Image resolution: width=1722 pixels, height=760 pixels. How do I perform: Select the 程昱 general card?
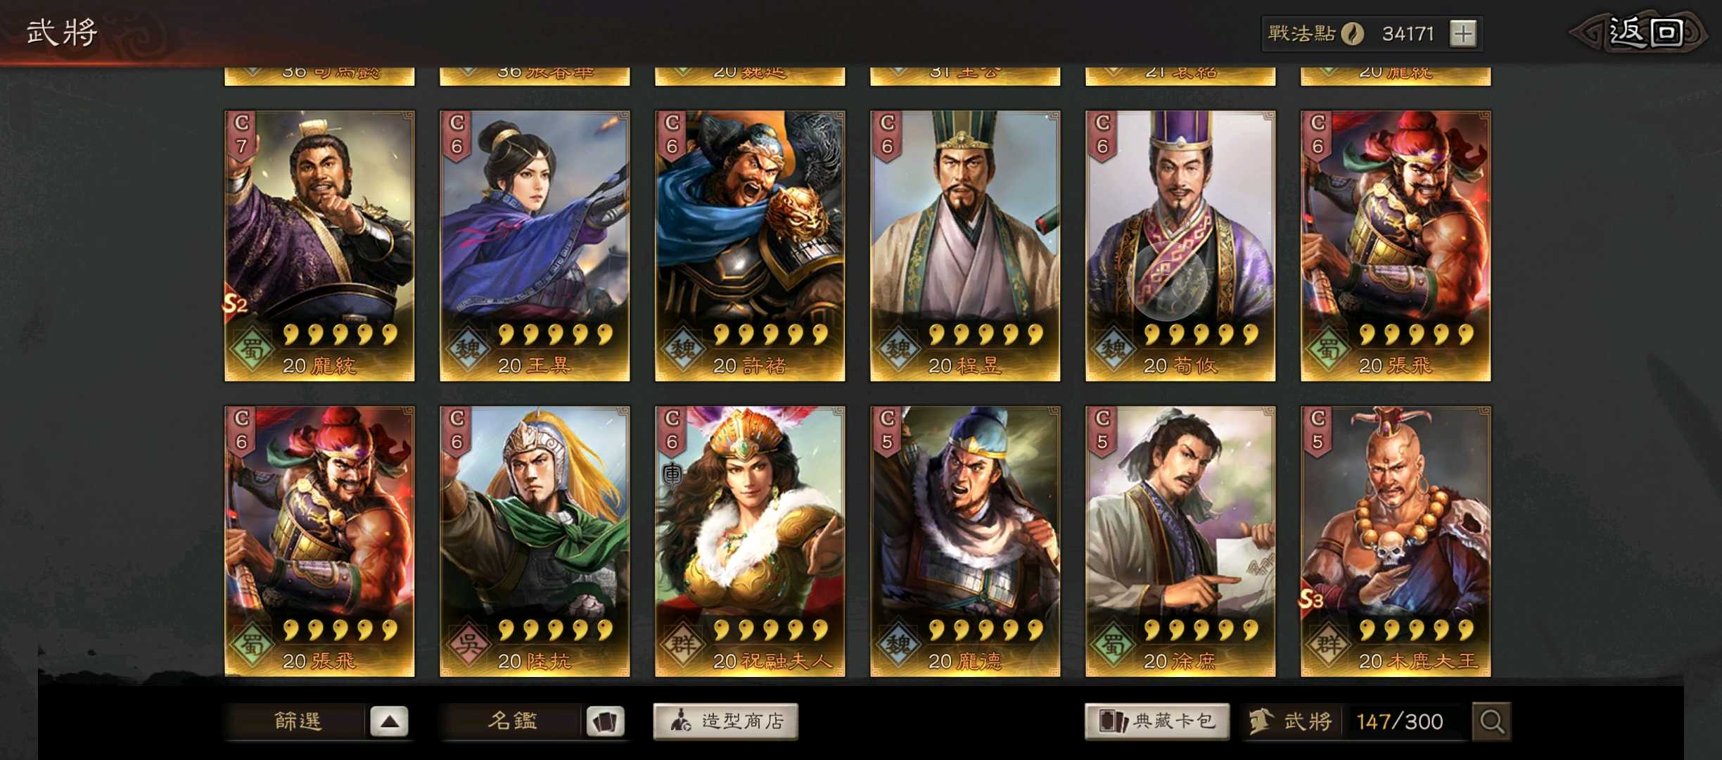(965, 246)
